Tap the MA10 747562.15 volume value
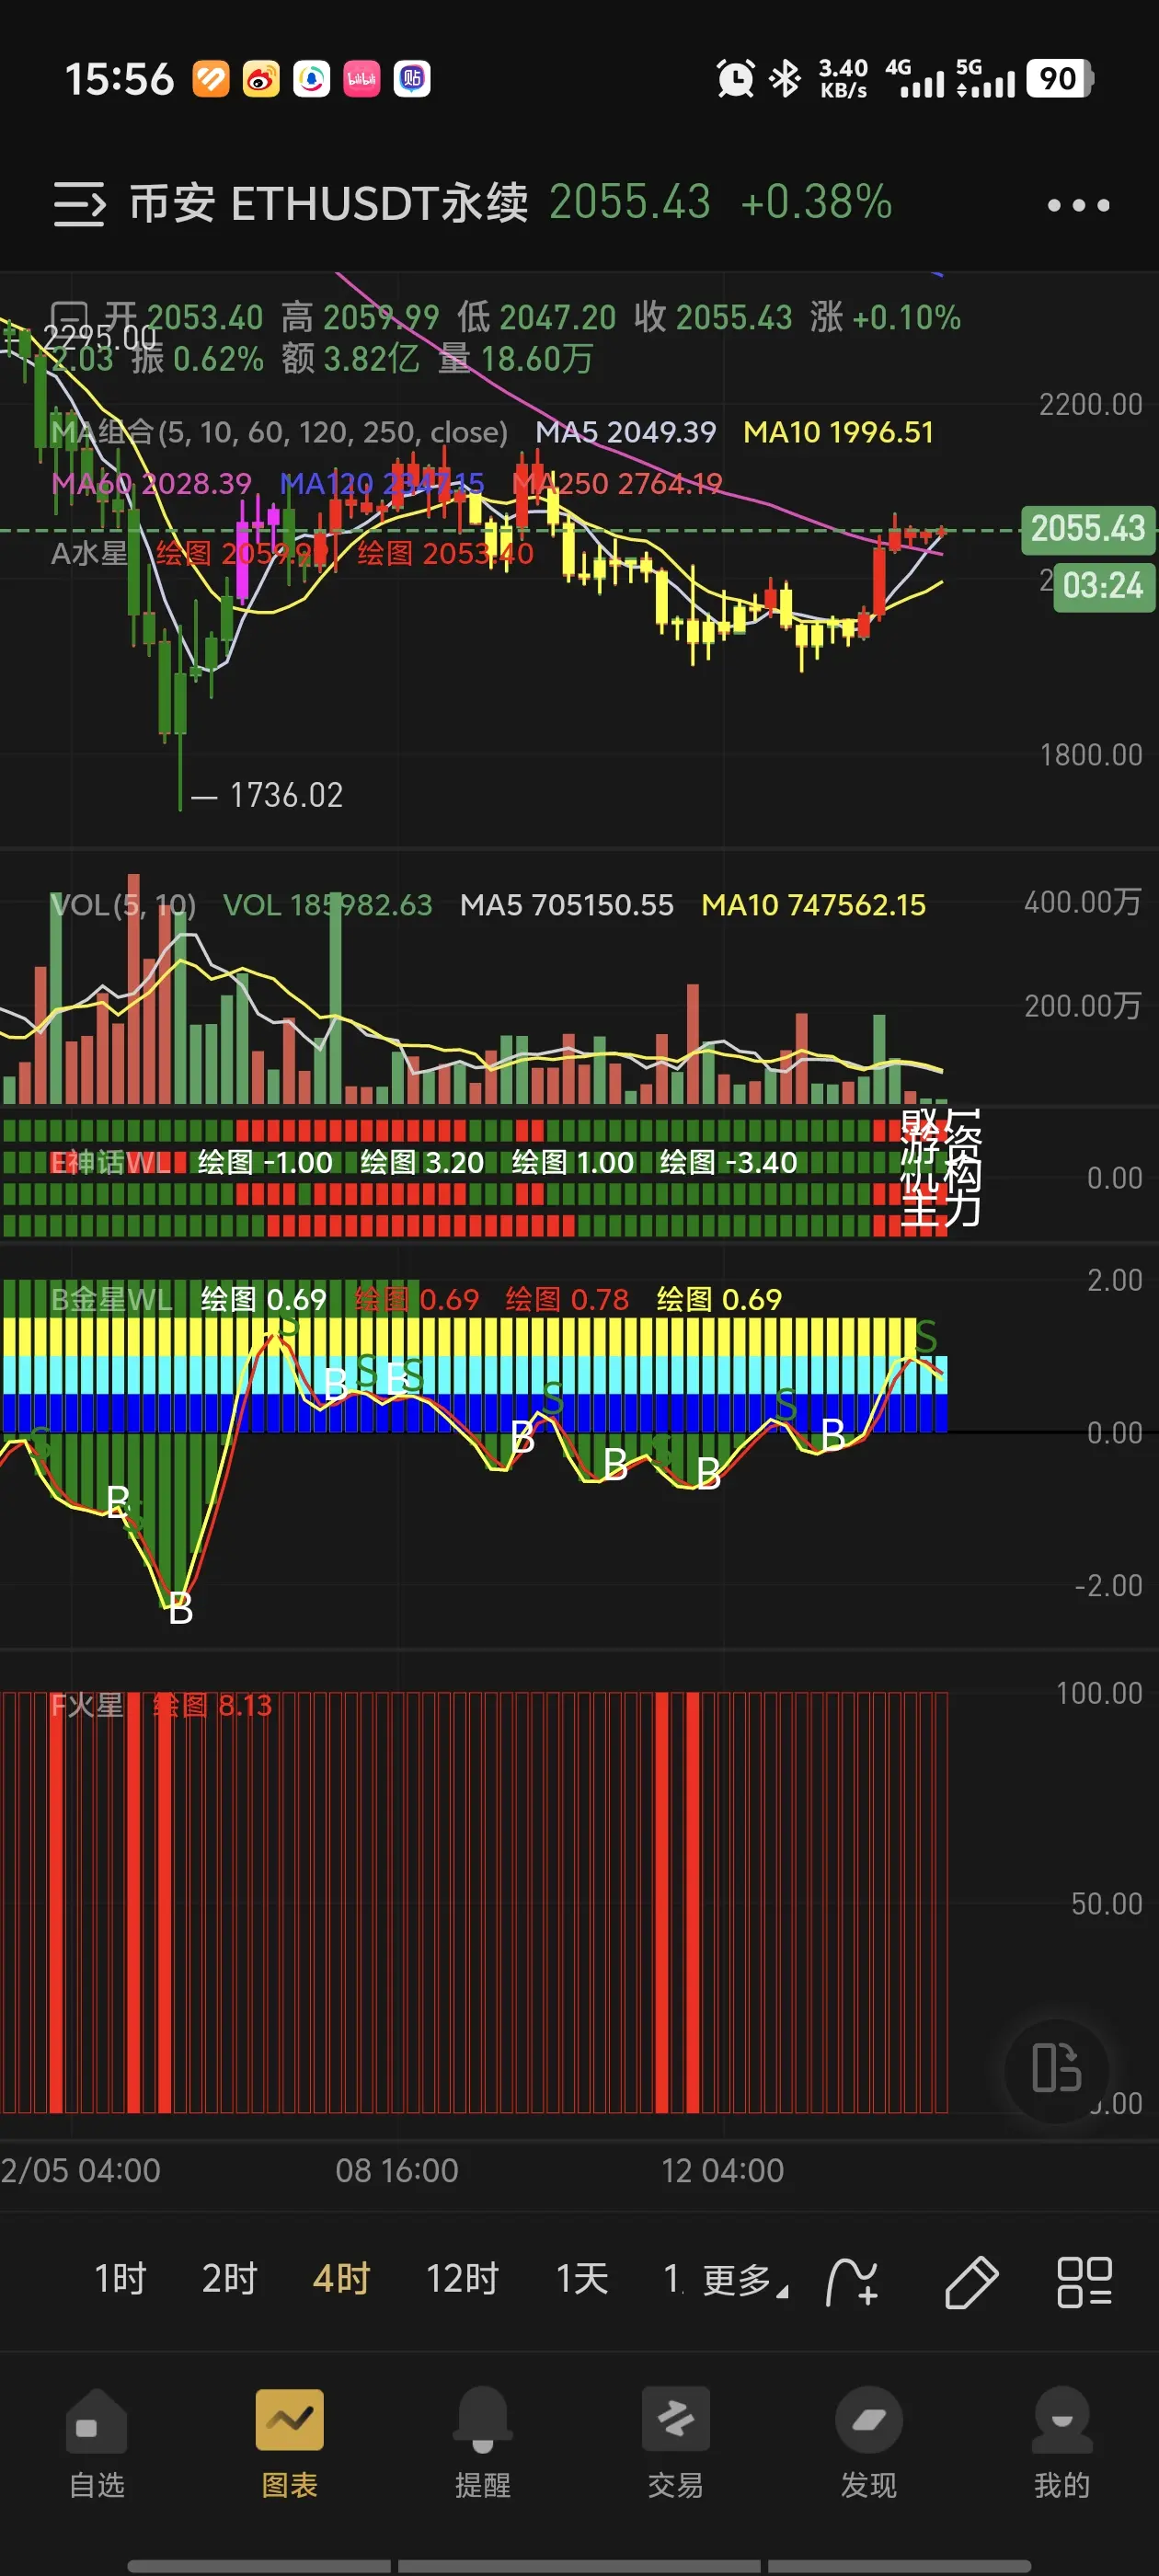 tap(813, 905)
